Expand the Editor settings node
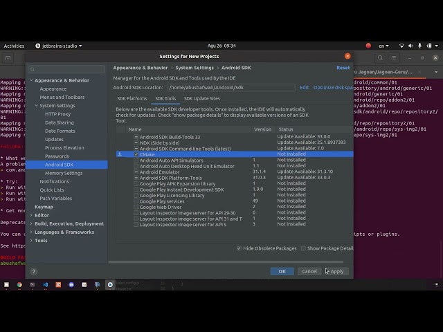This screenshot has width=443, height=332. pos(31,215)
